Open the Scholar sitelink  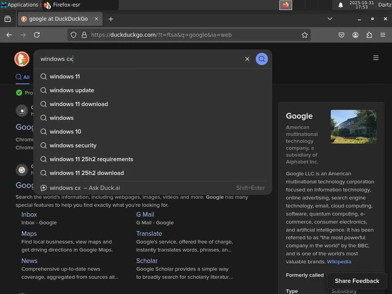coord(147,261)
